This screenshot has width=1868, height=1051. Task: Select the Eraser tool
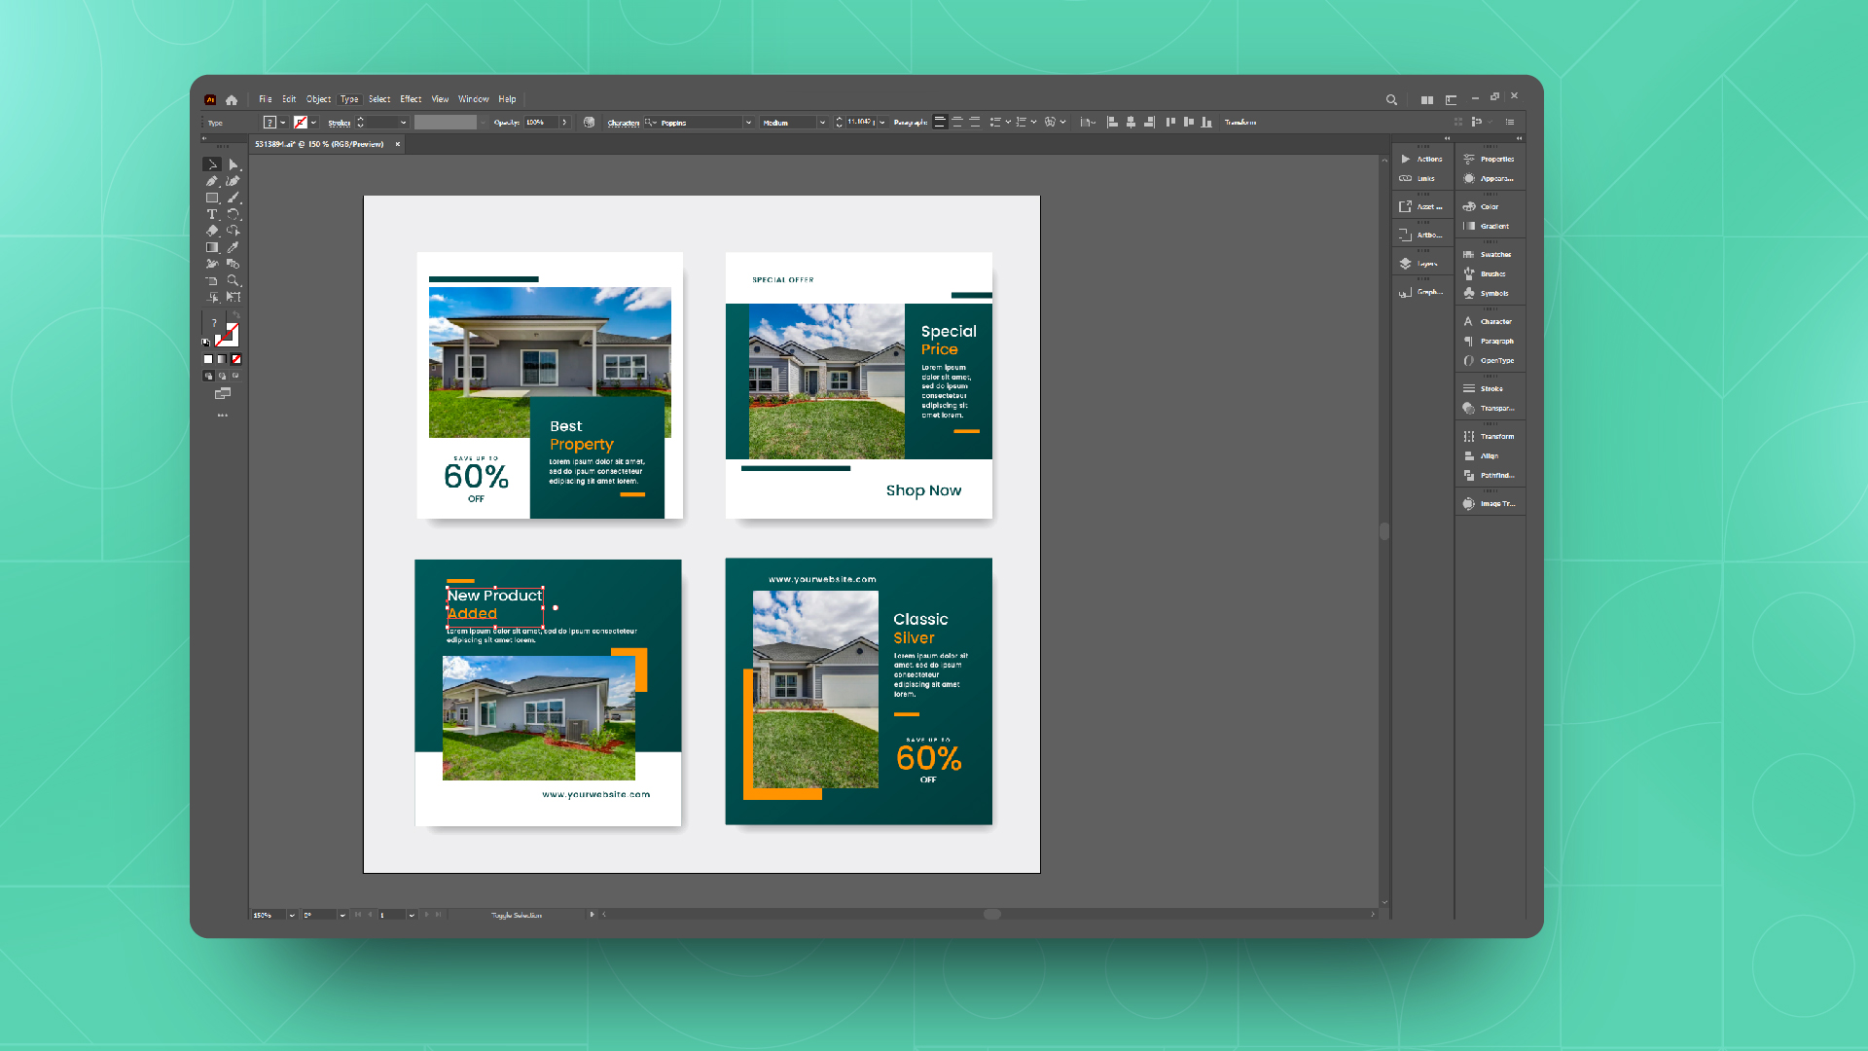coord(211,231)
